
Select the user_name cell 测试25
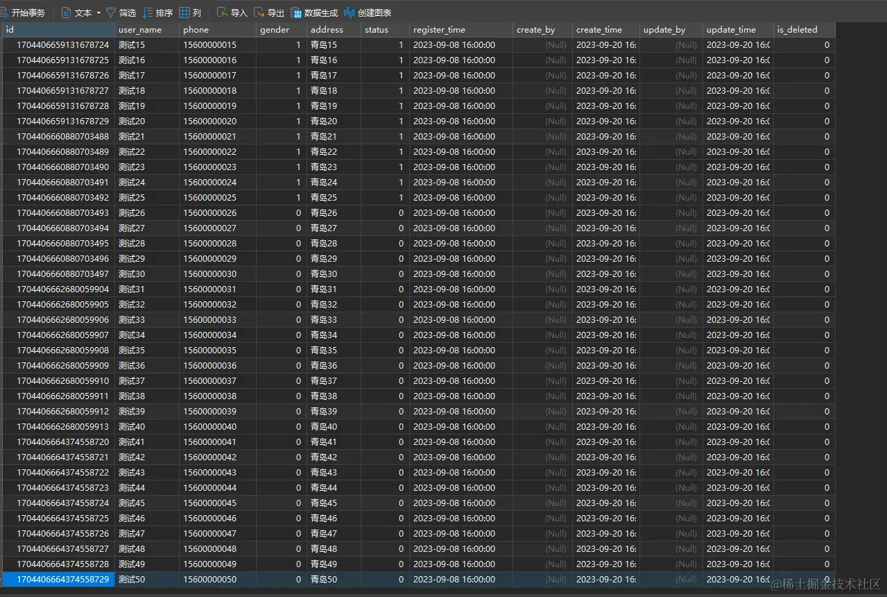pos(147,198)
